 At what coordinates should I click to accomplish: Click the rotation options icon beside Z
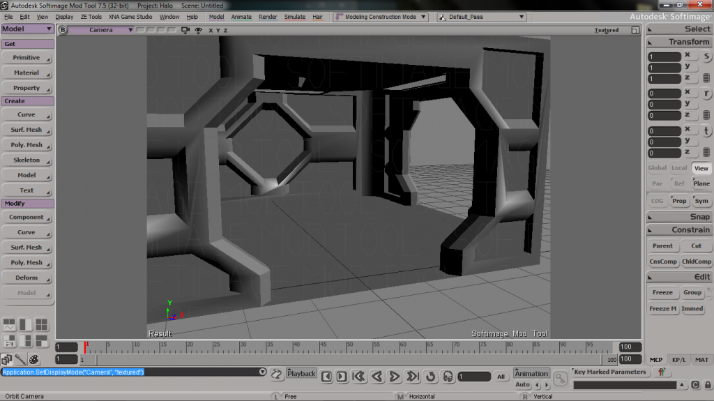pos(706,115)
